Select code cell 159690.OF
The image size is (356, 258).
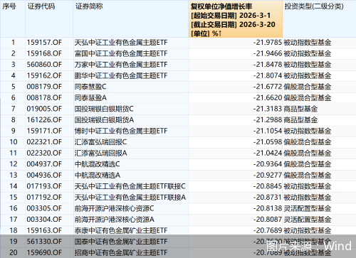(x=44, y=252)
